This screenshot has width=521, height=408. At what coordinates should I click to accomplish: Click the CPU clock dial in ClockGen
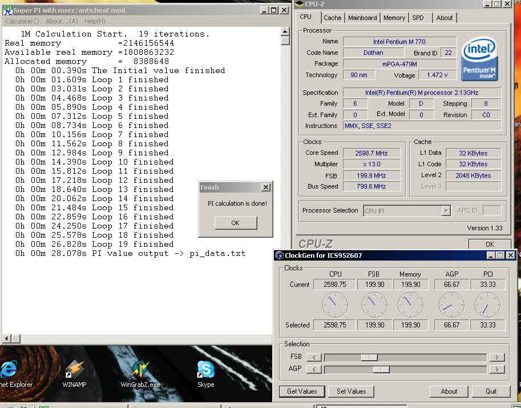coord(336,305)
